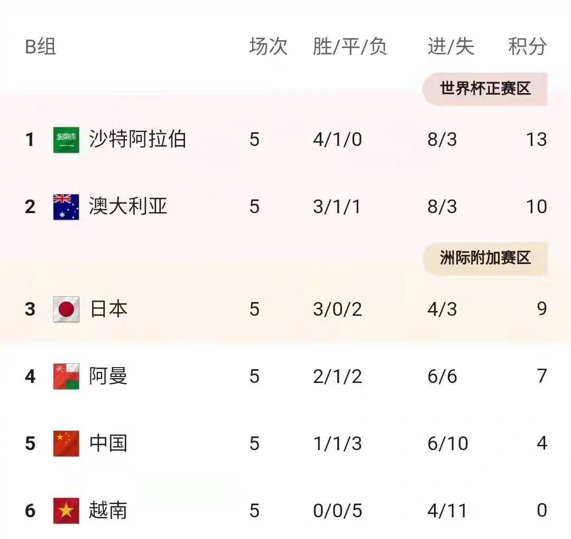Image resolution: width=571 pixels, height=539 pixels.
Task: Click the B组 group header
Action: (41, 47)
